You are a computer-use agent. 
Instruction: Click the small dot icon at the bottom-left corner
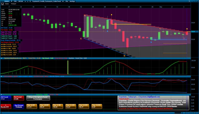(1, 113)
